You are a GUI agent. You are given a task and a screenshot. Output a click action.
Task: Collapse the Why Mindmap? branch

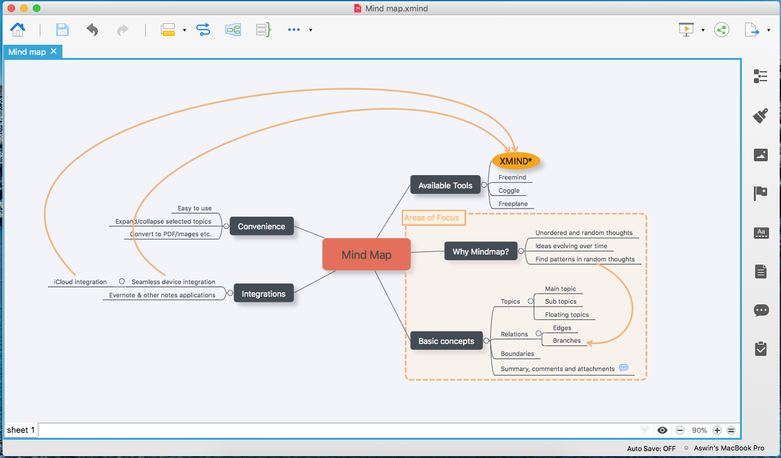[x=521, y=251]
